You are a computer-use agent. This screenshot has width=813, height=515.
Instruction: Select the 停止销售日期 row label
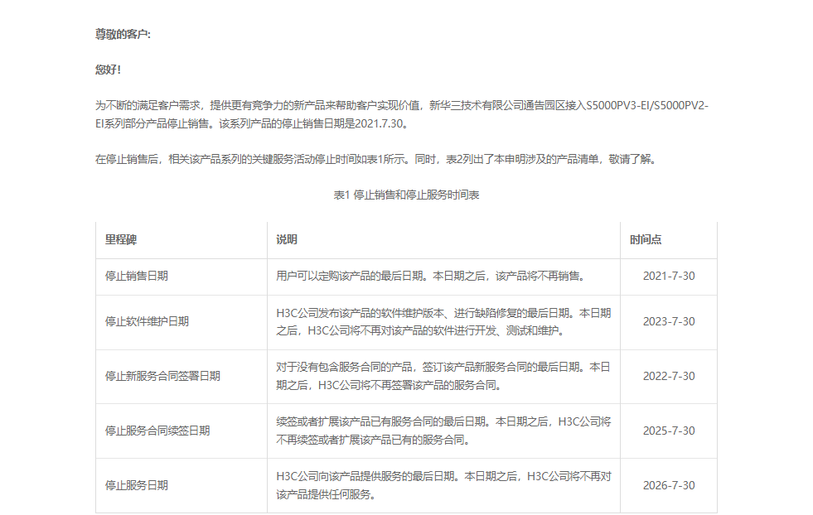pos(137,276)
